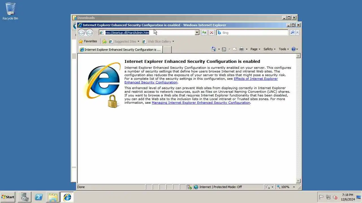Click the Home icon in command bar

pos(214,49)
